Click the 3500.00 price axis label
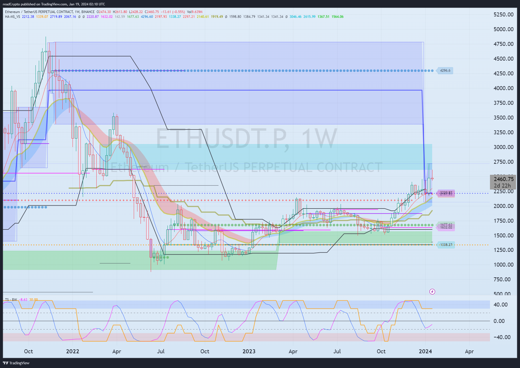The width and height of the screenshot is (520, 368). point(504,118)
